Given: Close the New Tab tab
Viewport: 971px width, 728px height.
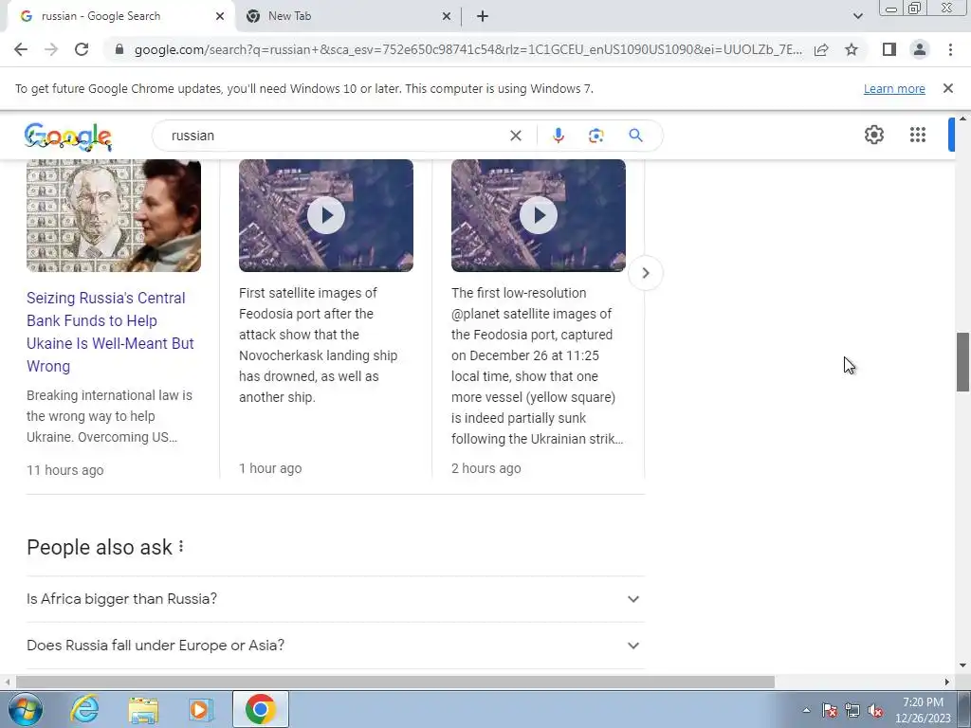Looking at the screenshot, I should click(447, 16).
